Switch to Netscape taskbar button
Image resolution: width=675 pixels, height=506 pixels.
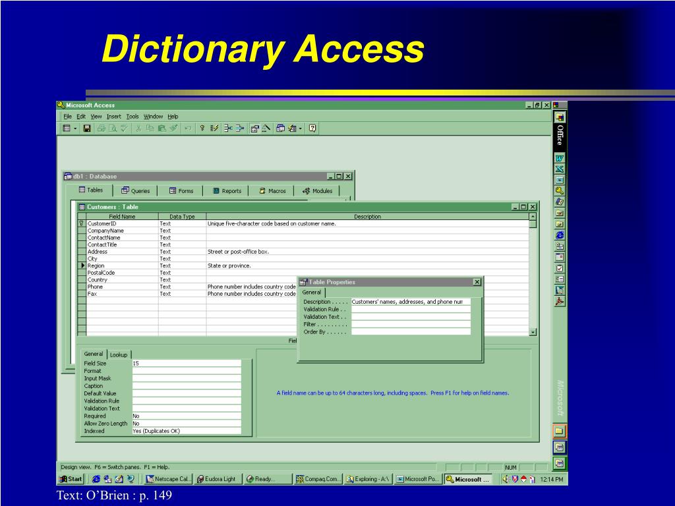coord(168,479)
